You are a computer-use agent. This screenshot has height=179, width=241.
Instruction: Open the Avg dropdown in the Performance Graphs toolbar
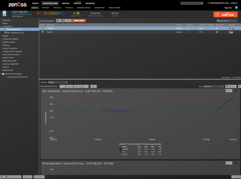(x=93, y=86)
